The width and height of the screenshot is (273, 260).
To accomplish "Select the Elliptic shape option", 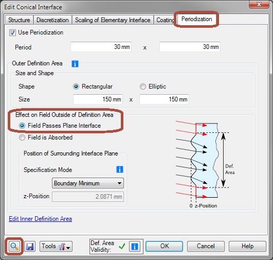I will (x=143, y=86).
